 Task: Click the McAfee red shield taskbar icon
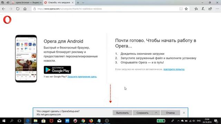coord(51,121)
